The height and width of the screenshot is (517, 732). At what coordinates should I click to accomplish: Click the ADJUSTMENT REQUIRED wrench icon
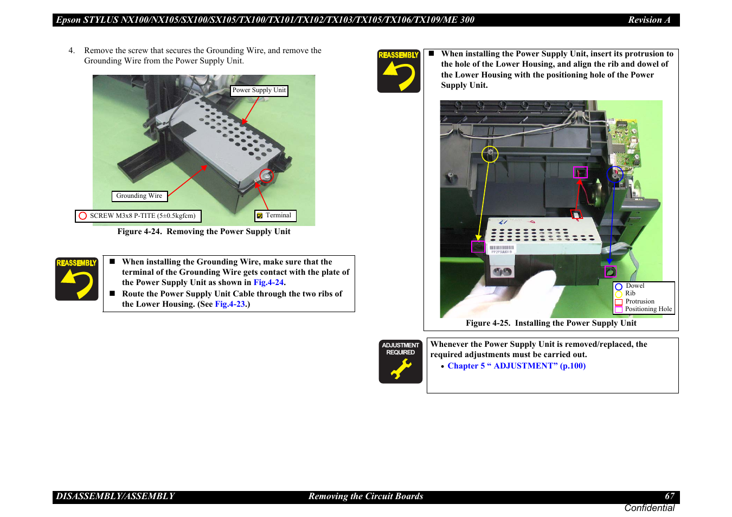(400, 361)
